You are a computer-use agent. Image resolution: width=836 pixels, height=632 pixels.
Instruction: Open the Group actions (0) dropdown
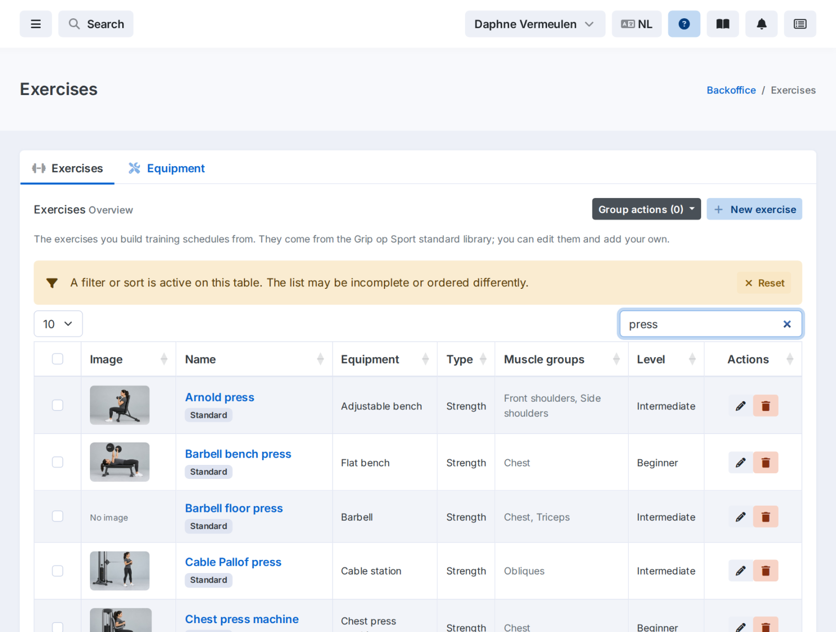[x=646, y=209]
